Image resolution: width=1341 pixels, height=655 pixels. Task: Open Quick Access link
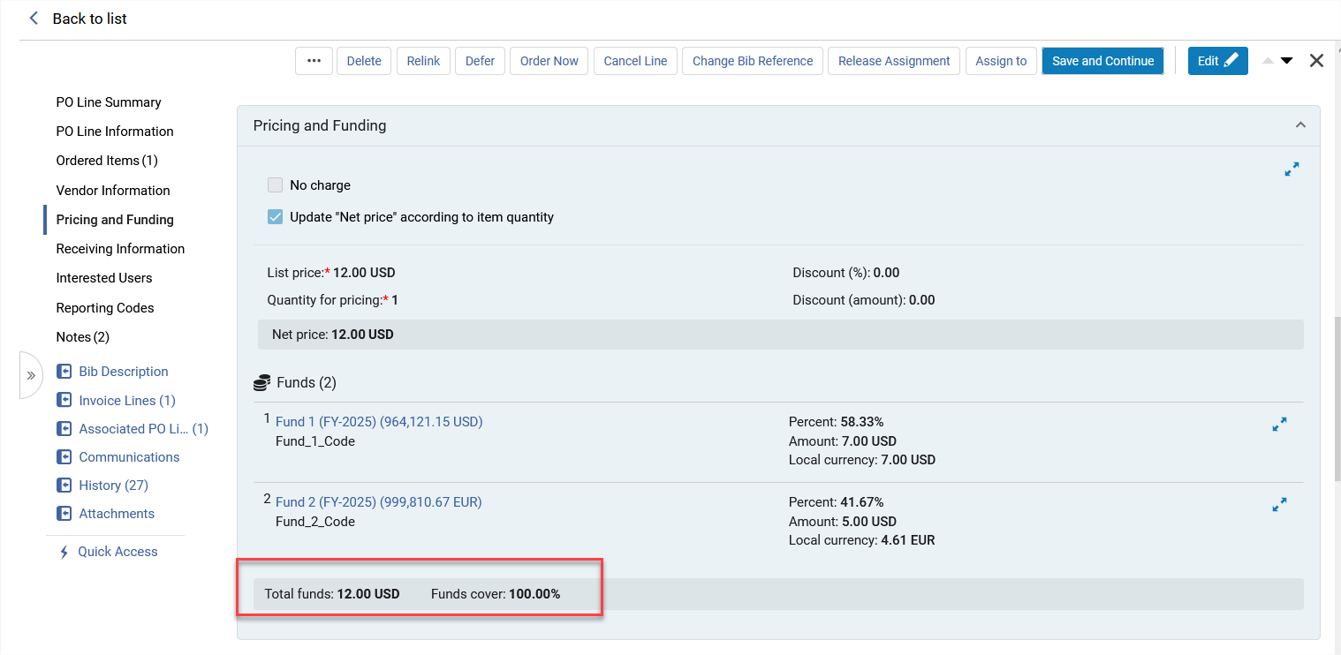[x=117, y=552]
